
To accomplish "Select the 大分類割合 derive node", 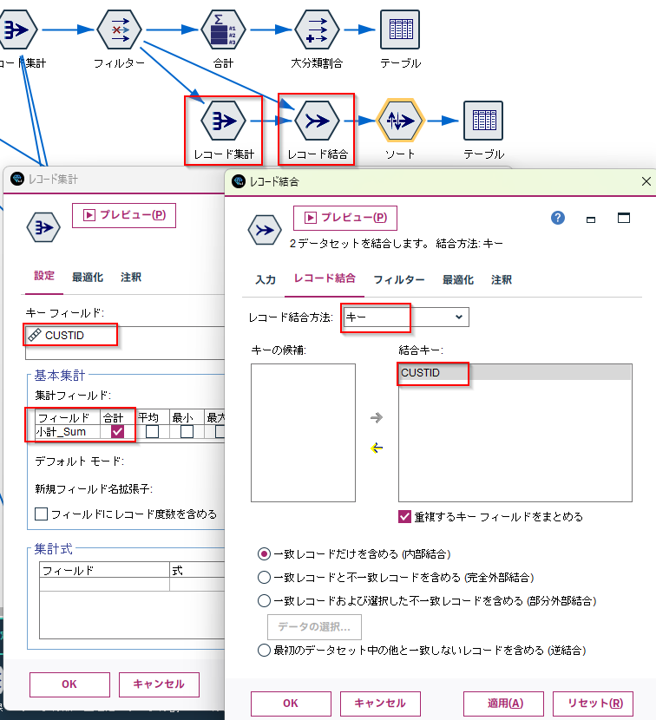I will coord(317,29).
